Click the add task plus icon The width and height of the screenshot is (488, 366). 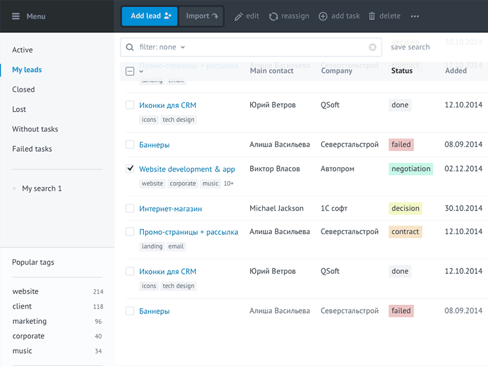pos(323,16)
